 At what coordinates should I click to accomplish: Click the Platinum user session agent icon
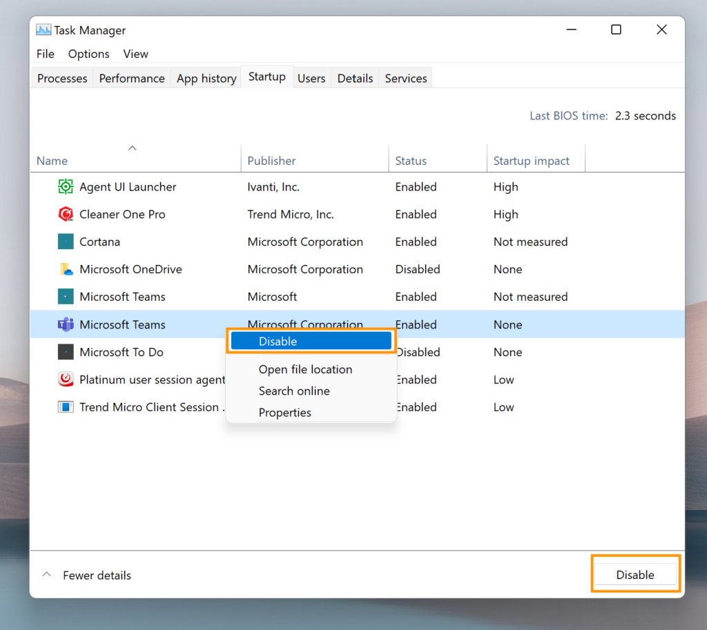66,380
